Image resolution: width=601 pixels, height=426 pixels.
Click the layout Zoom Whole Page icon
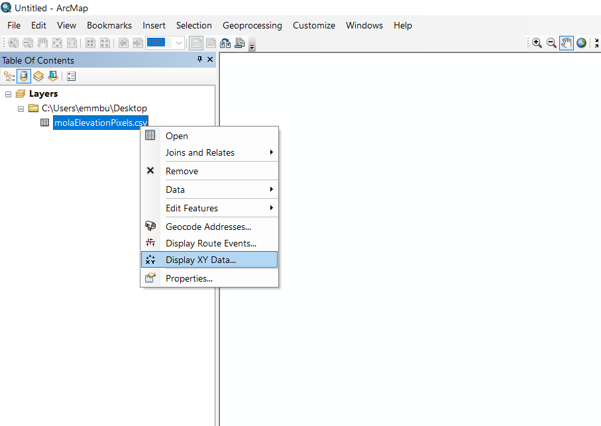[x=57, y=43]
